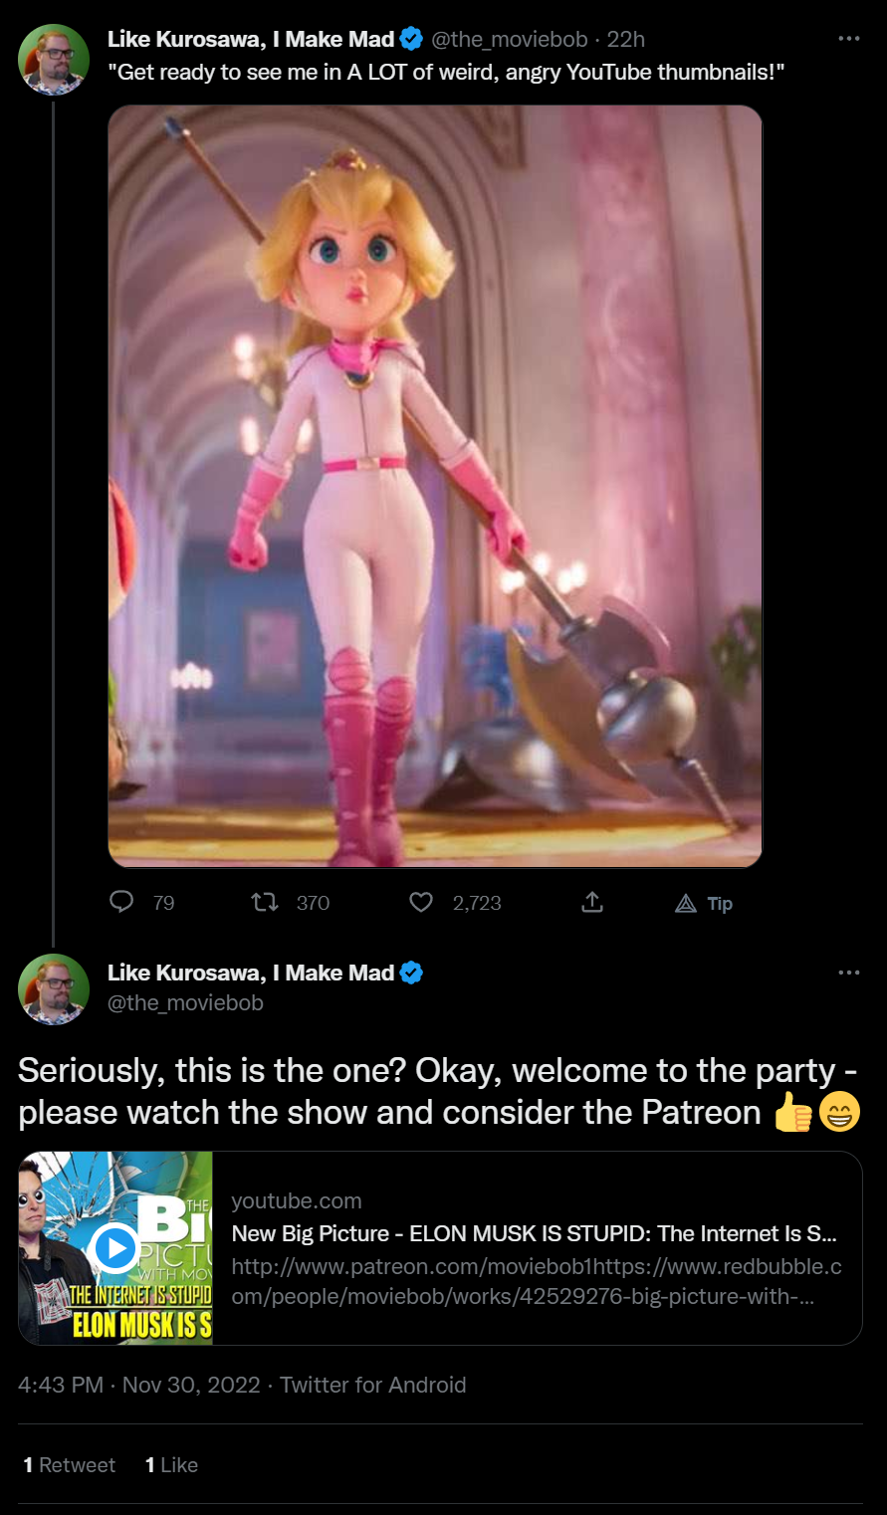Click the Twitter for Android source label
This screenshot has width=887, height=1515.
coord(372,1385)
